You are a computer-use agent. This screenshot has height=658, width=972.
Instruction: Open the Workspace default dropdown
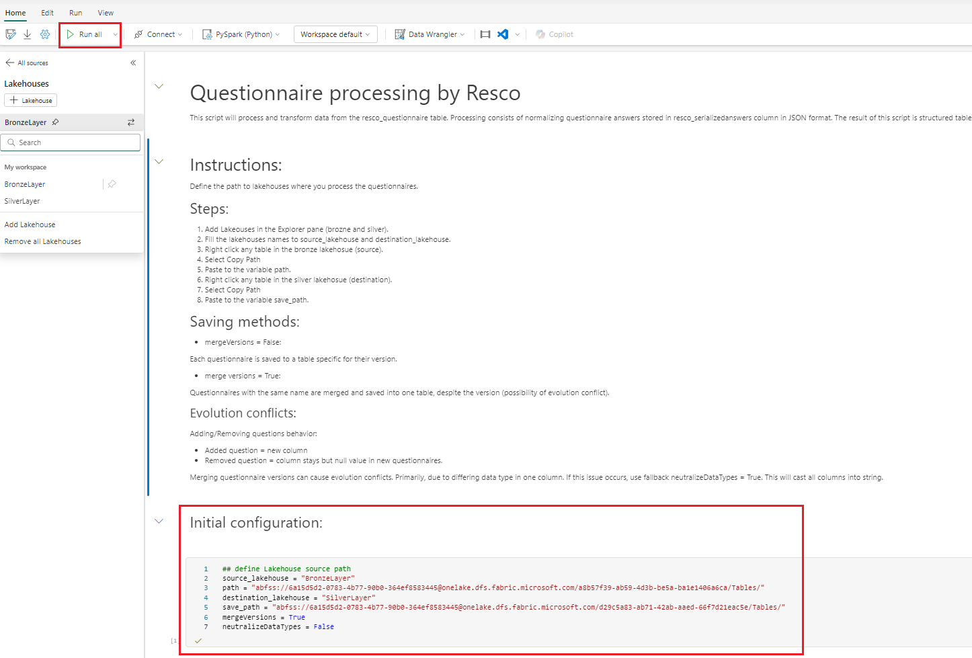coord(335,34)
